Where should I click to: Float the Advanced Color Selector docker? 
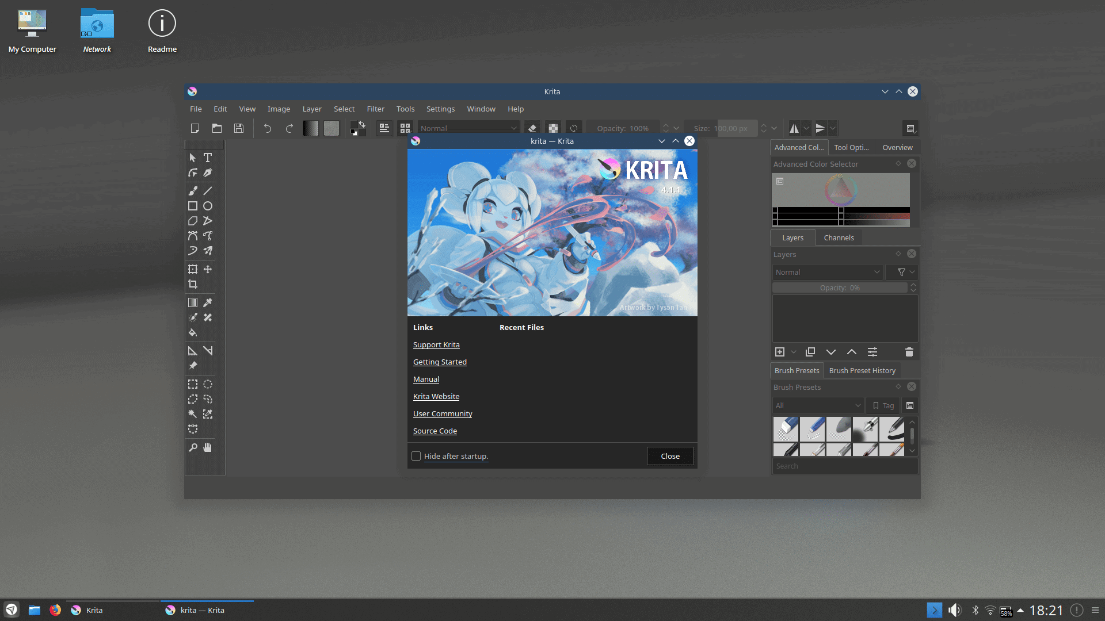click(x=898, y=163)
